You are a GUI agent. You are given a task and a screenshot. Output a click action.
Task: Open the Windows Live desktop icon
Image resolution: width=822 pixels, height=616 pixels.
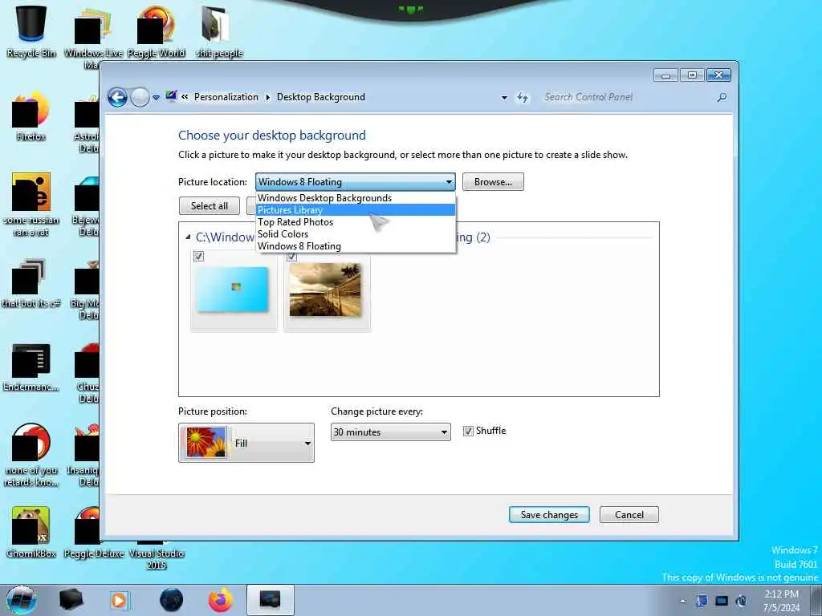93,31
